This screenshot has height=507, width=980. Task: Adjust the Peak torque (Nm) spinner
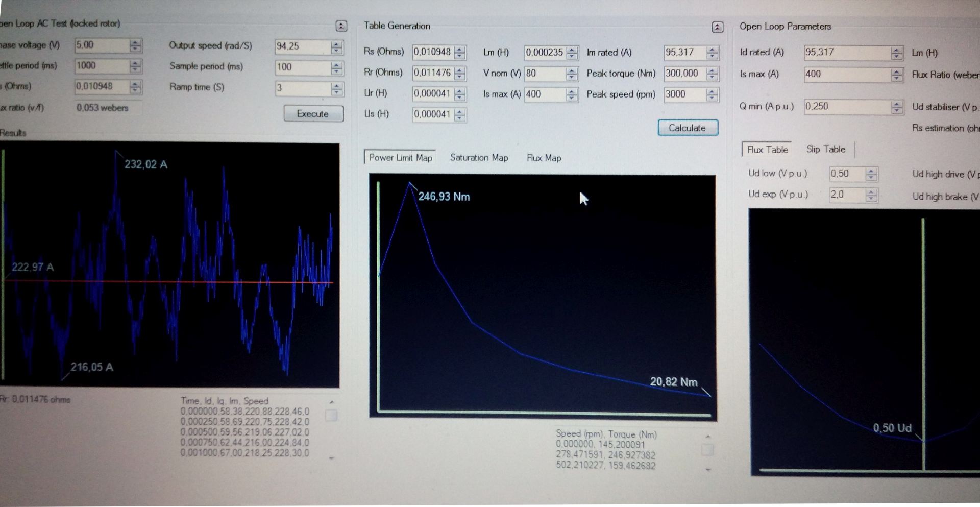(x=712, y=74)
